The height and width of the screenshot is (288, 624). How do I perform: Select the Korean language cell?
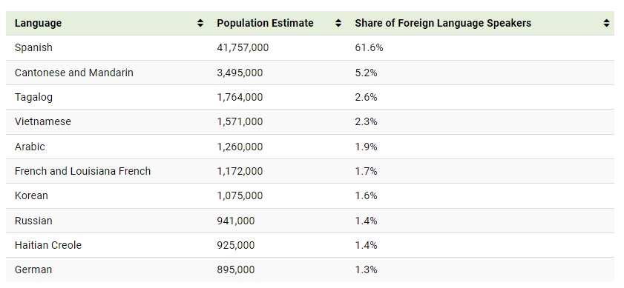[31, 196]
